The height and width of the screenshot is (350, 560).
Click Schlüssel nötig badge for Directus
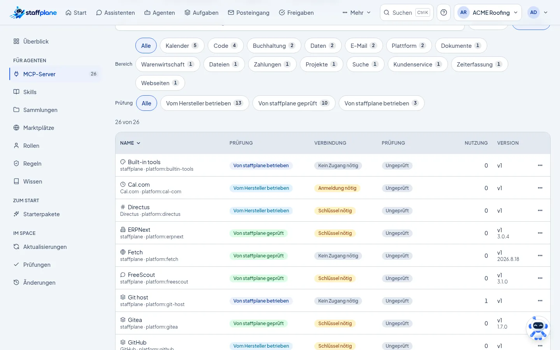335,210
